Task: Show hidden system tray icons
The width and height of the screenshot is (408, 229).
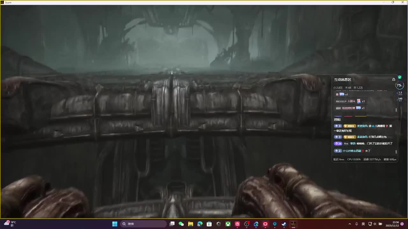Action: point(350,224)
